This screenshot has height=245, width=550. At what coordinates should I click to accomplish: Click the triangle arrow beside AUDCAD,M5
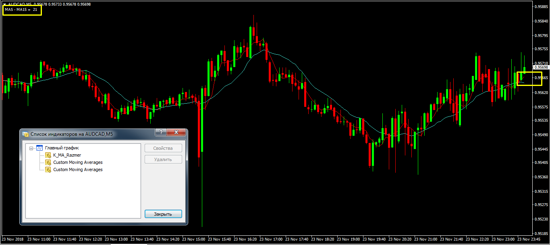[4, 4]
